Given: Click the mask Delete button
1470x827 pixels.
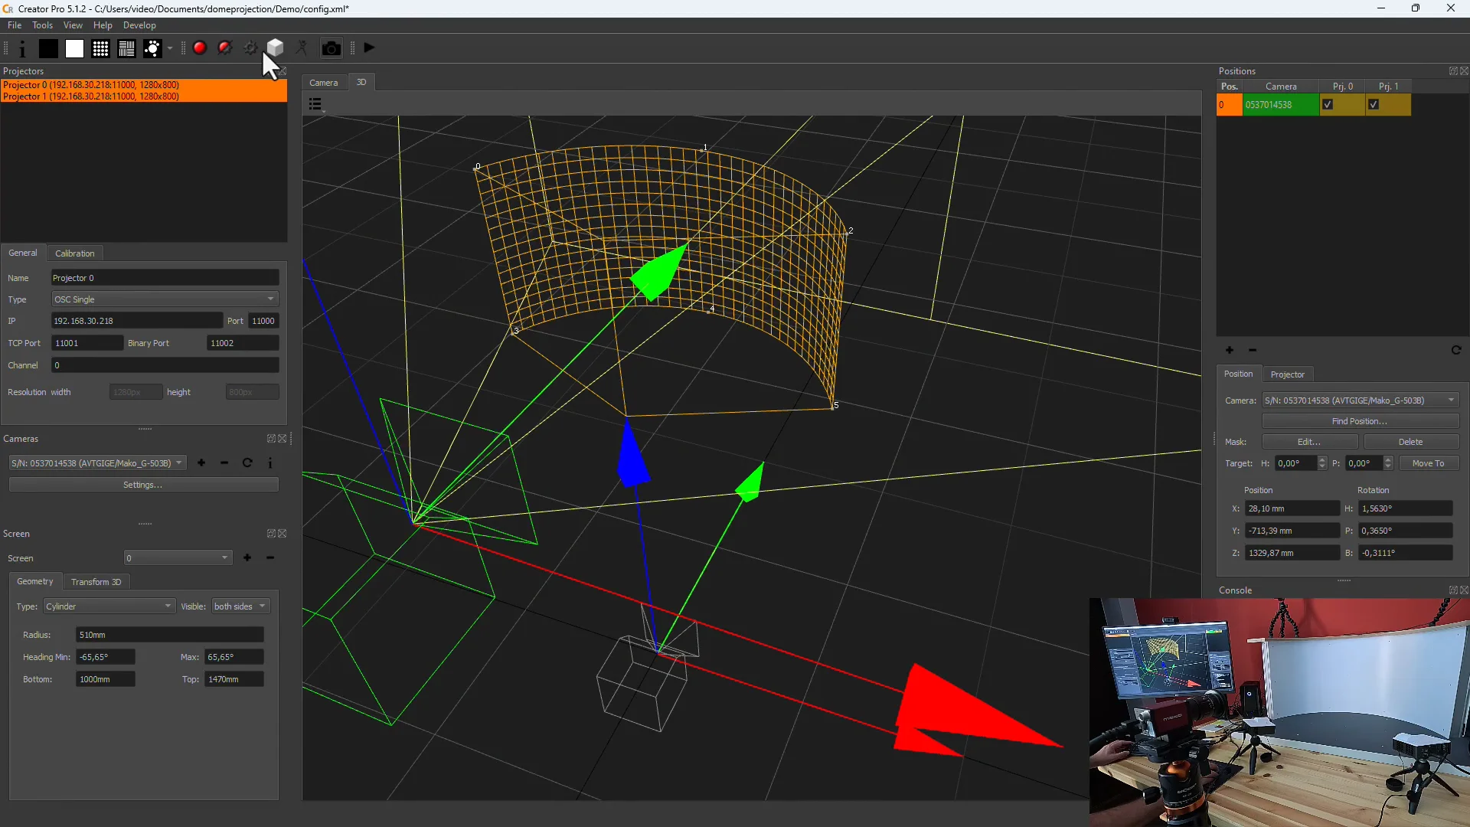Looking at the screenshot, I should 1411,442.
